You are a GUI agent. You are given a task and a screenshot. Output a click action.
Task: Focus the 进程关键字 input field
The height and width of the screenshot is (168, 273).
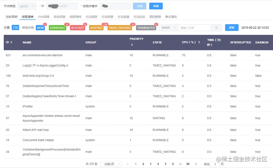click(115, 6)
